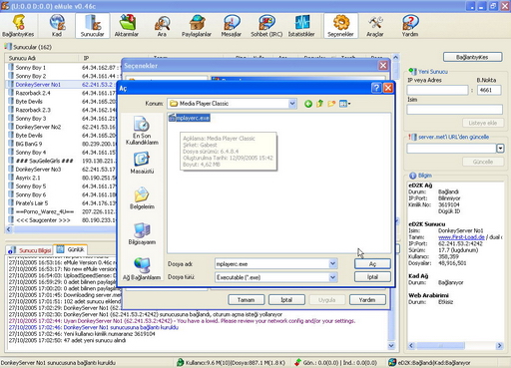Go up one folder level in Aç dialog
511x368 pixels.
(x=319, y=104)
